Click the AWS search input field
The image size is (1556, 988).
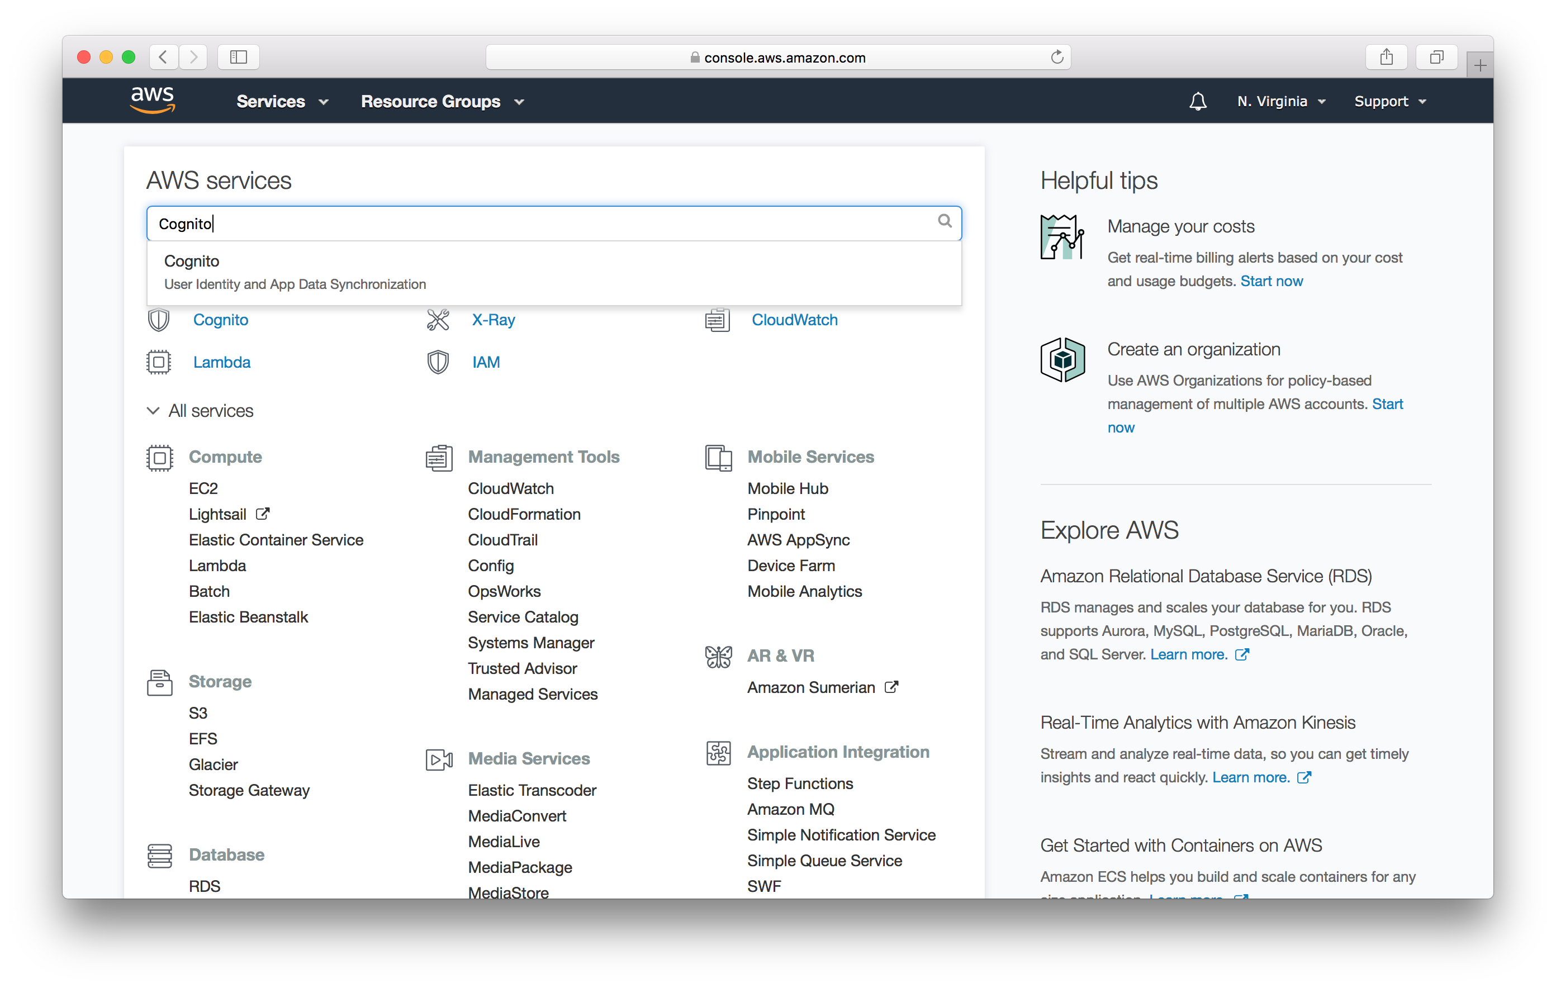(554, 222)
